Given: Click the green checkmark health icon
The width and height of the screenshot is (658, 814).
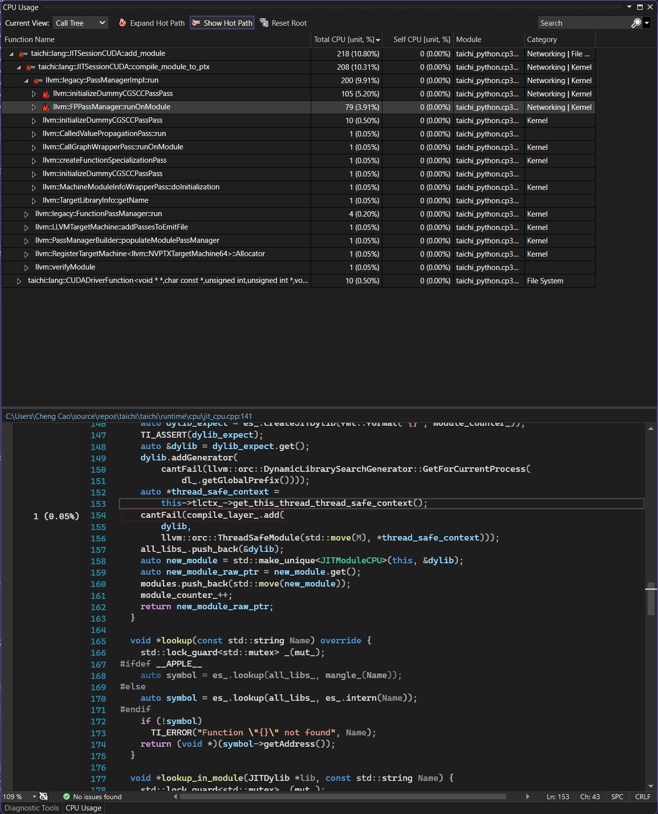Looking at the screenshot, I should [66, 796].
